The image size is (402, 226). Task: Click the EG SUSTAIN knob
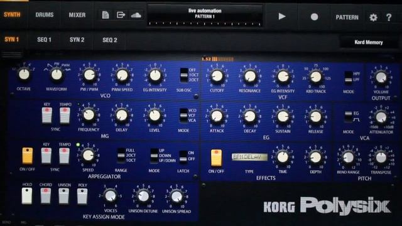point(283,117)
